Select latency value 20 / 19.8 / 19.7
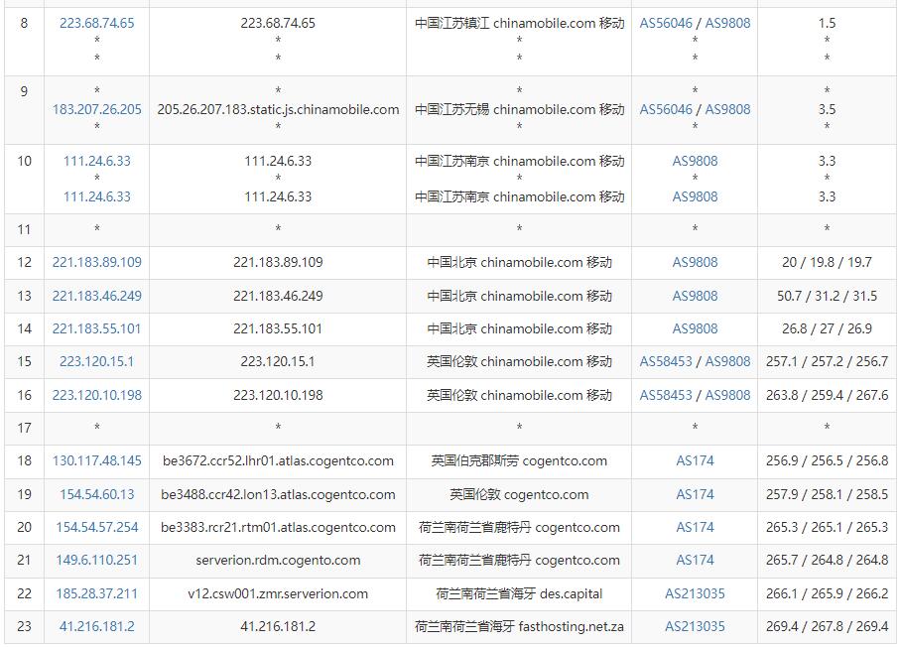Screen dimensions: 900x647 point(827,262)
